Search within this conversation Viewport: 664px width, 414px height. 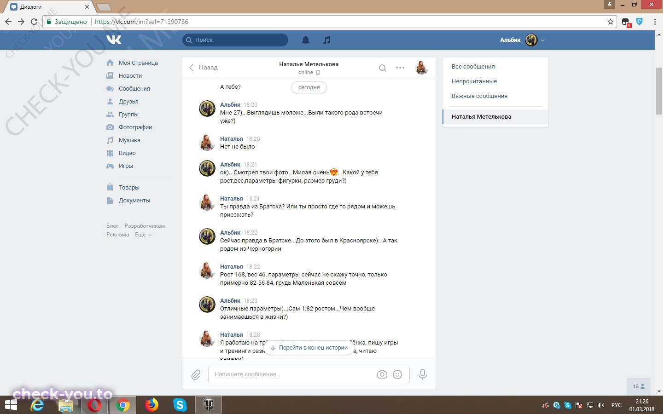click(x=383, y=68)
